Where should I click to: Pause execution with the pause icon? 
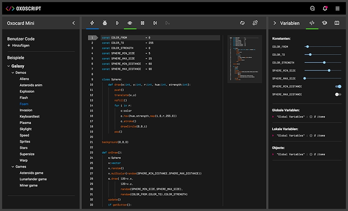[143, 23]
